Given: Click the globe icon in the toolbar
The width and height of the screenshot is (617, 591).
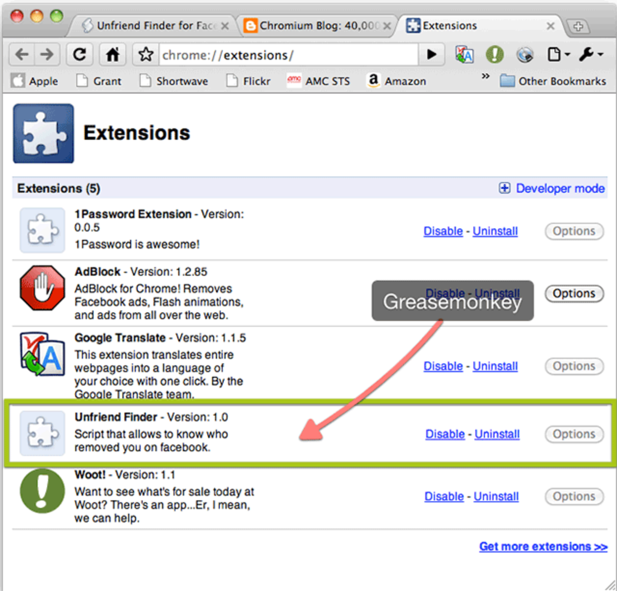Looking at the screenshot, I should pos(525,54).
